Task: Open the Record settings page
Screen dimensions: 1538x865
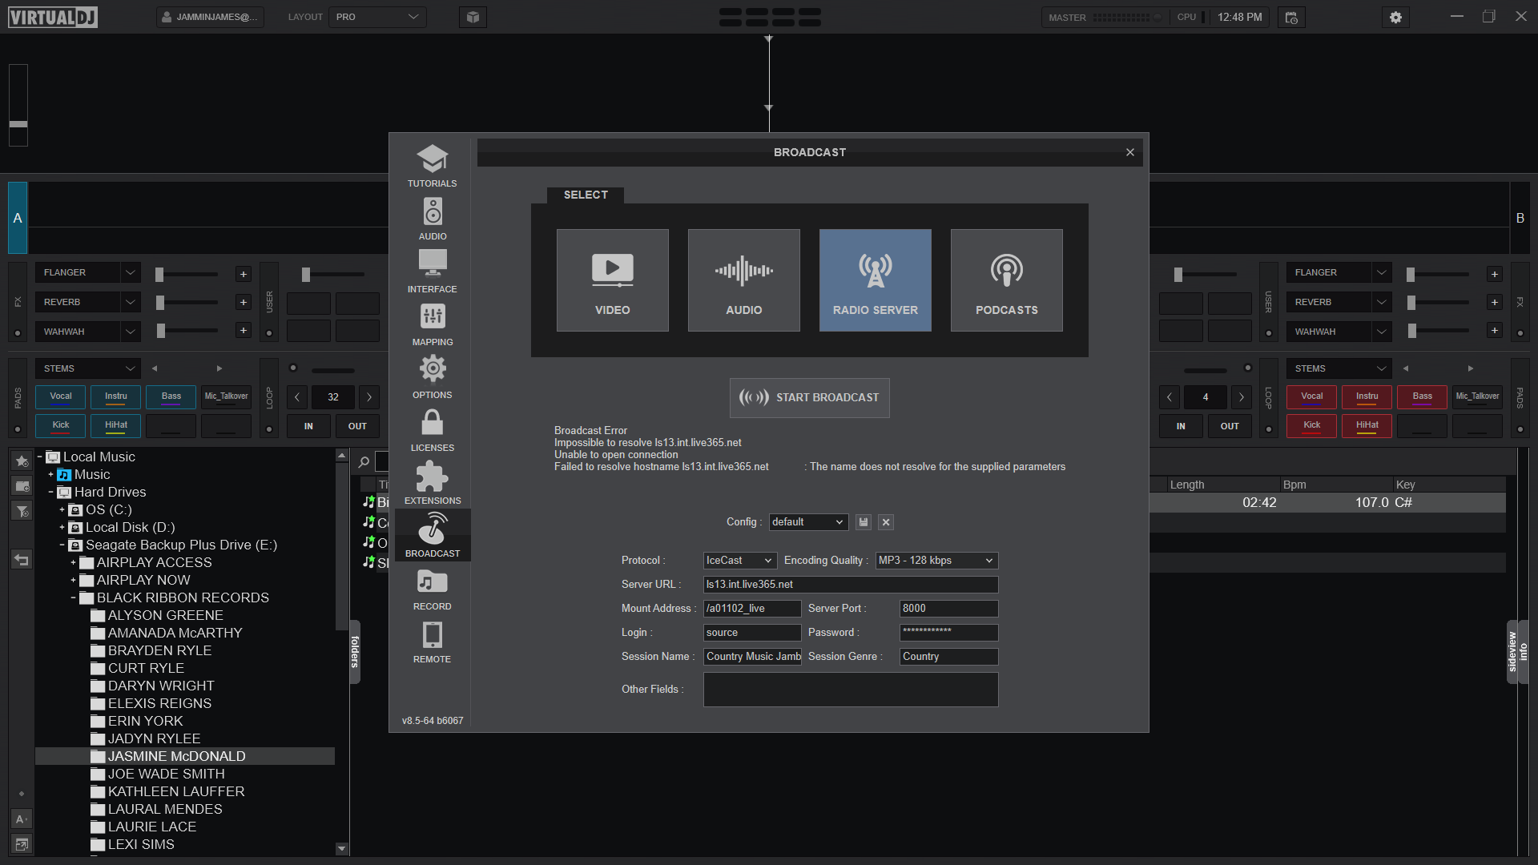Action: (x=432, y=589)
